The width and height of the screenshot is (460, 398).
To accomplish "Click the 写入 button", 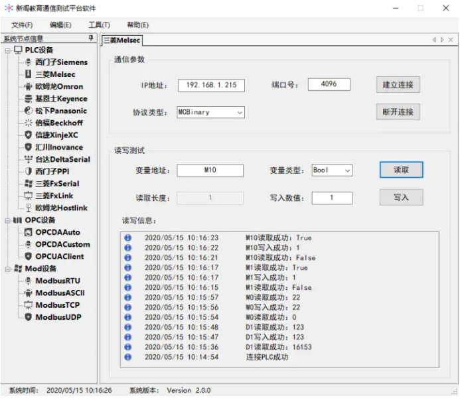I will pos(401,197).
